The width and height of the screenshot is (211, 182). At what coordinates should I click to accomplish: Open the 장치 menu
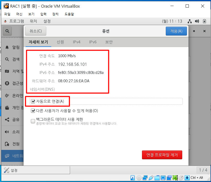point(55,14)
